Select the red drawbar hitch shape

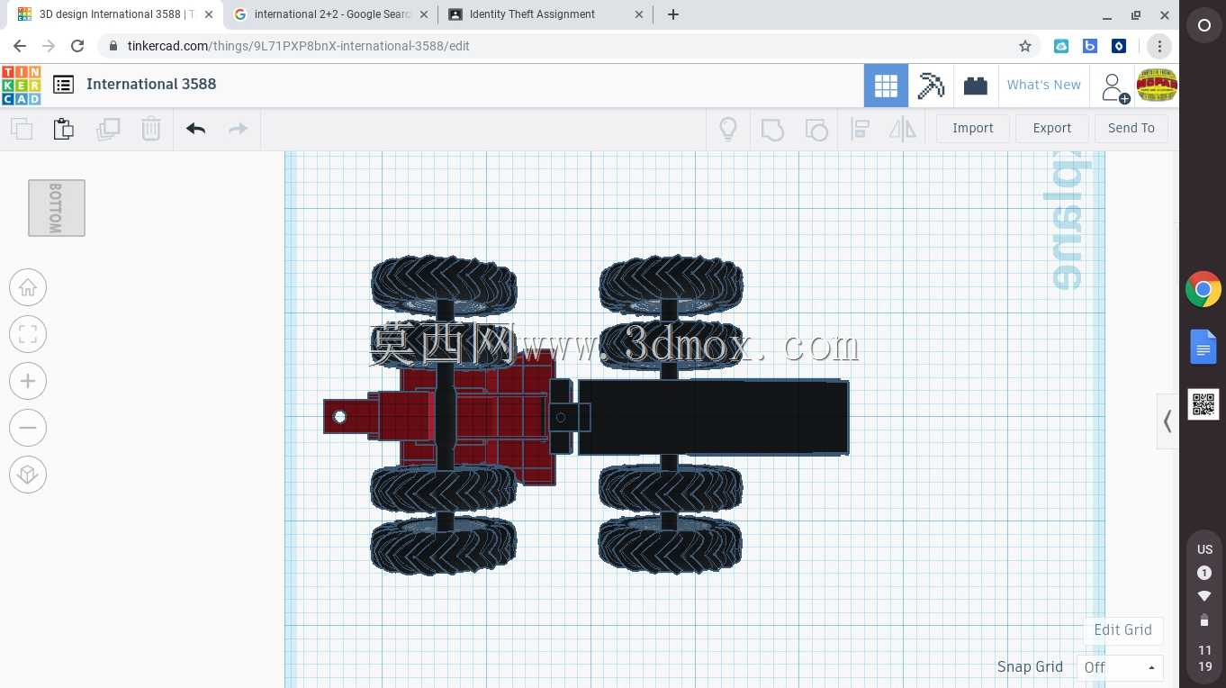351,417
